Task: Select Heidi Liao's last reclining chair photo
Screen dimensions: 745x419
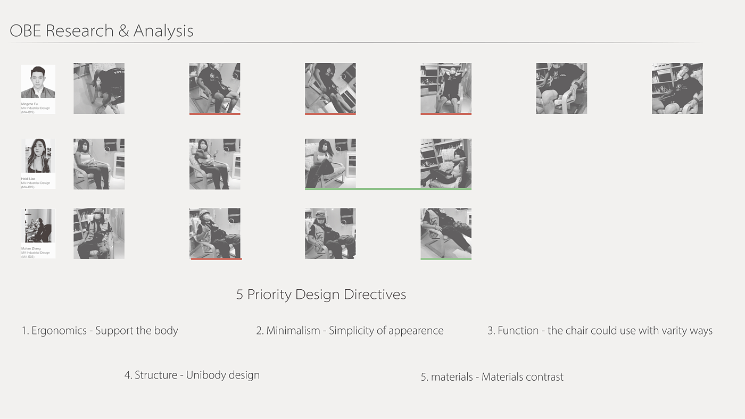Action: coord(446,164)
